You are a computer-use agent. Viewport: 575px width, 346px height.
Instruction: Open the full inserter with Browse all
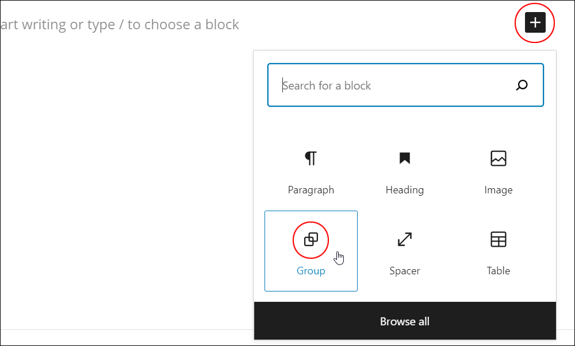pyautogui.click(x=405, y=321)
